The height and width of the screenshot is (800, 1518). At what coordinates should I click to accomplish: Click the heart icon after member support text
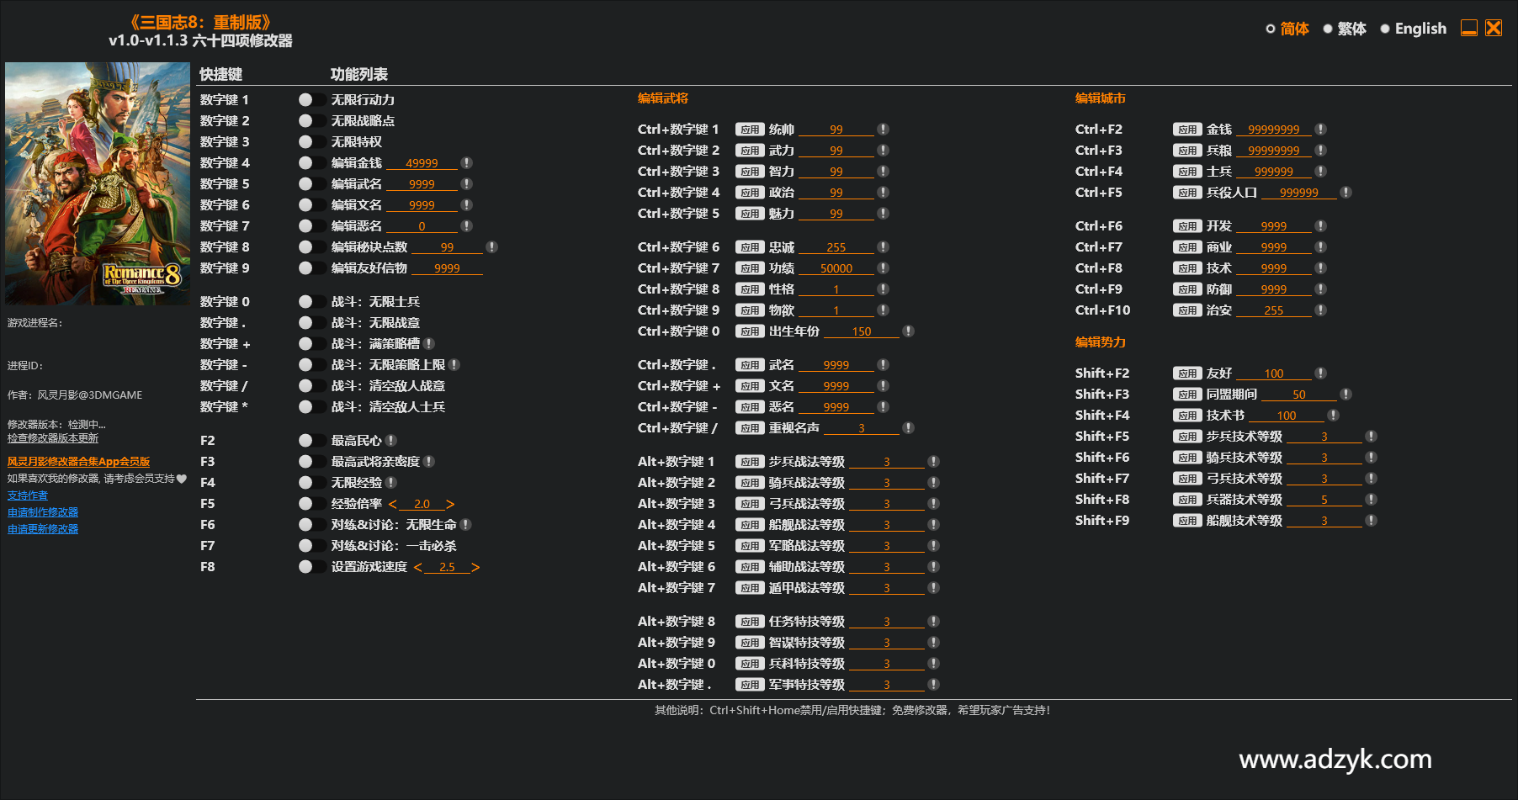[182, 479]
